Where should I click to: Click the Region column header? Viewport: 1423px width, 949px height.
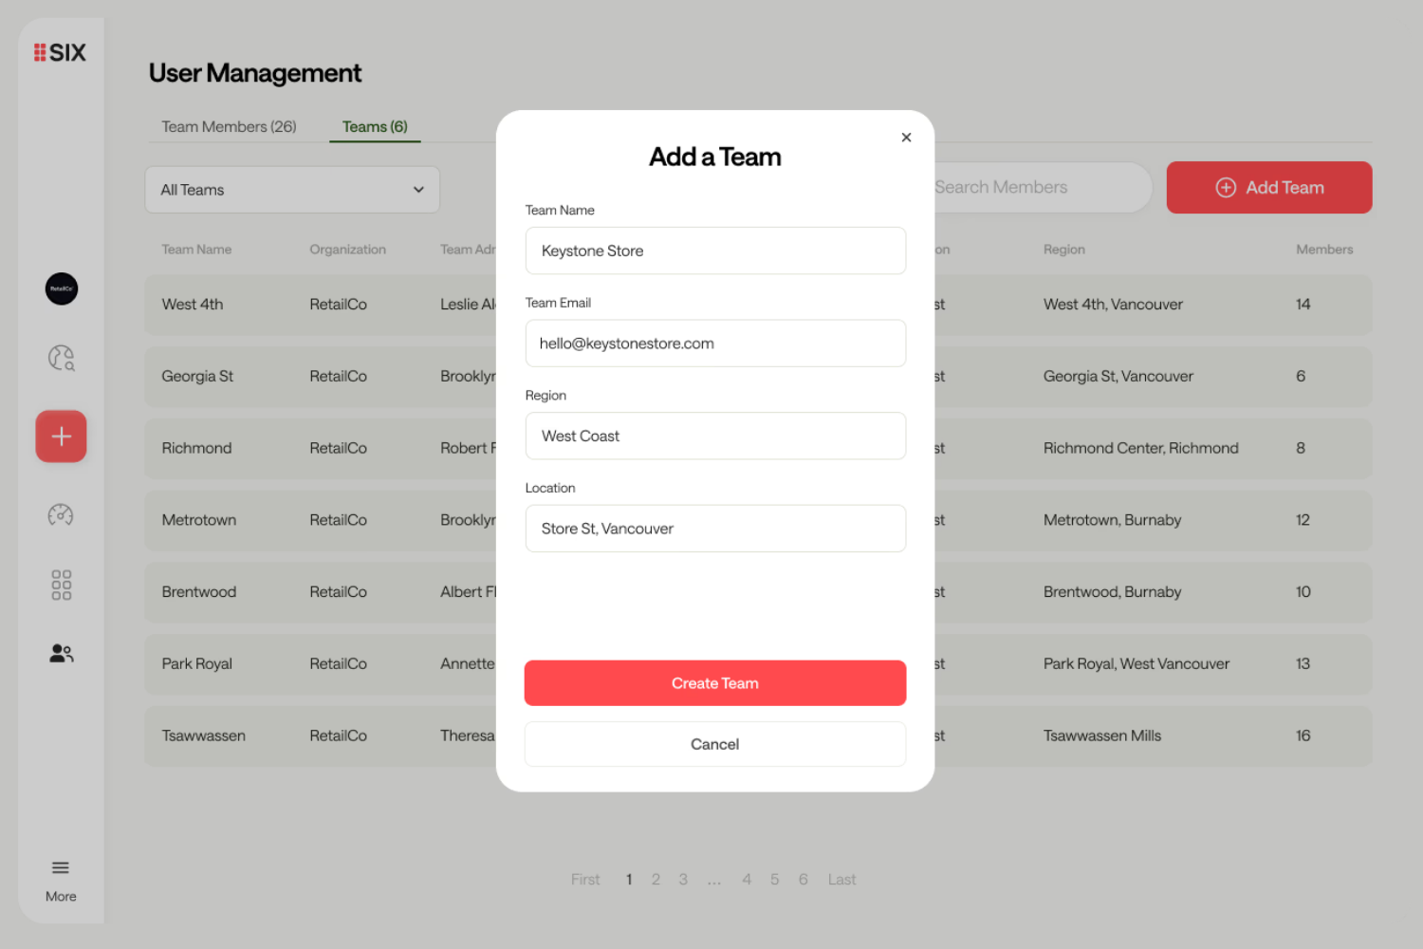(x=1064, y=250)
